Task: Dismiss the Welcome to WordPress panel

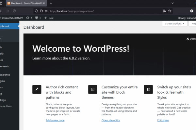Action: pos(191,39)
